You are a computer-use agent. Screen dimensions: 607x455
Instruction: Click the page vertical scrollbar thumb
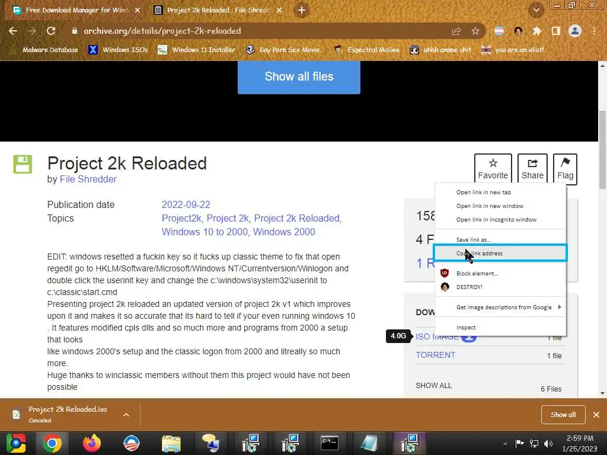pos(602,149)
